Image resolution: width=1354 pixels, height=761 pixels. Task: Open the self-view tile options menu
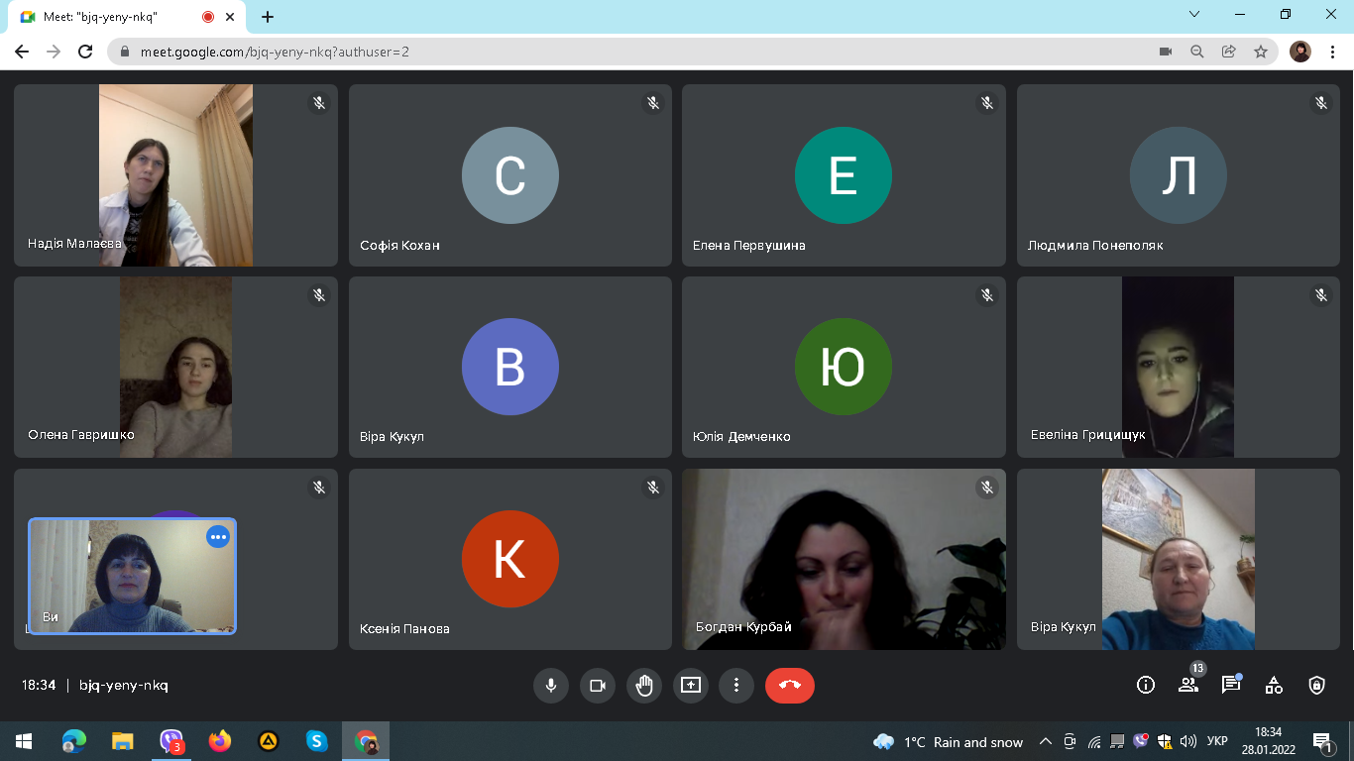click(218, 537)
